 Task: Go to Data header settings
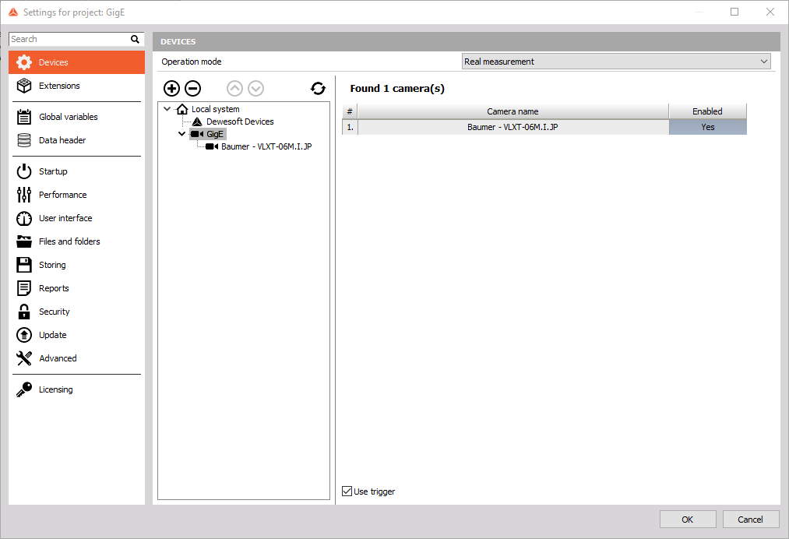(76, 140)
